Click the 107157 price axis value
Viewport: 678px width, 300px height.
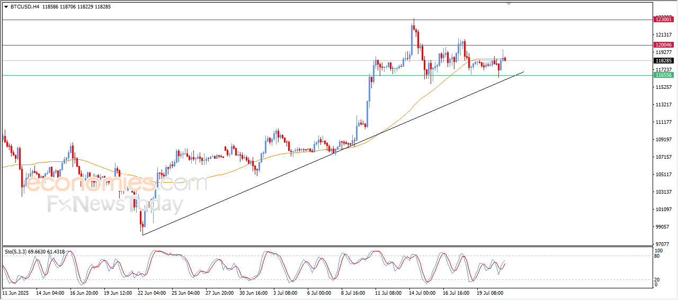pos(664,157)
